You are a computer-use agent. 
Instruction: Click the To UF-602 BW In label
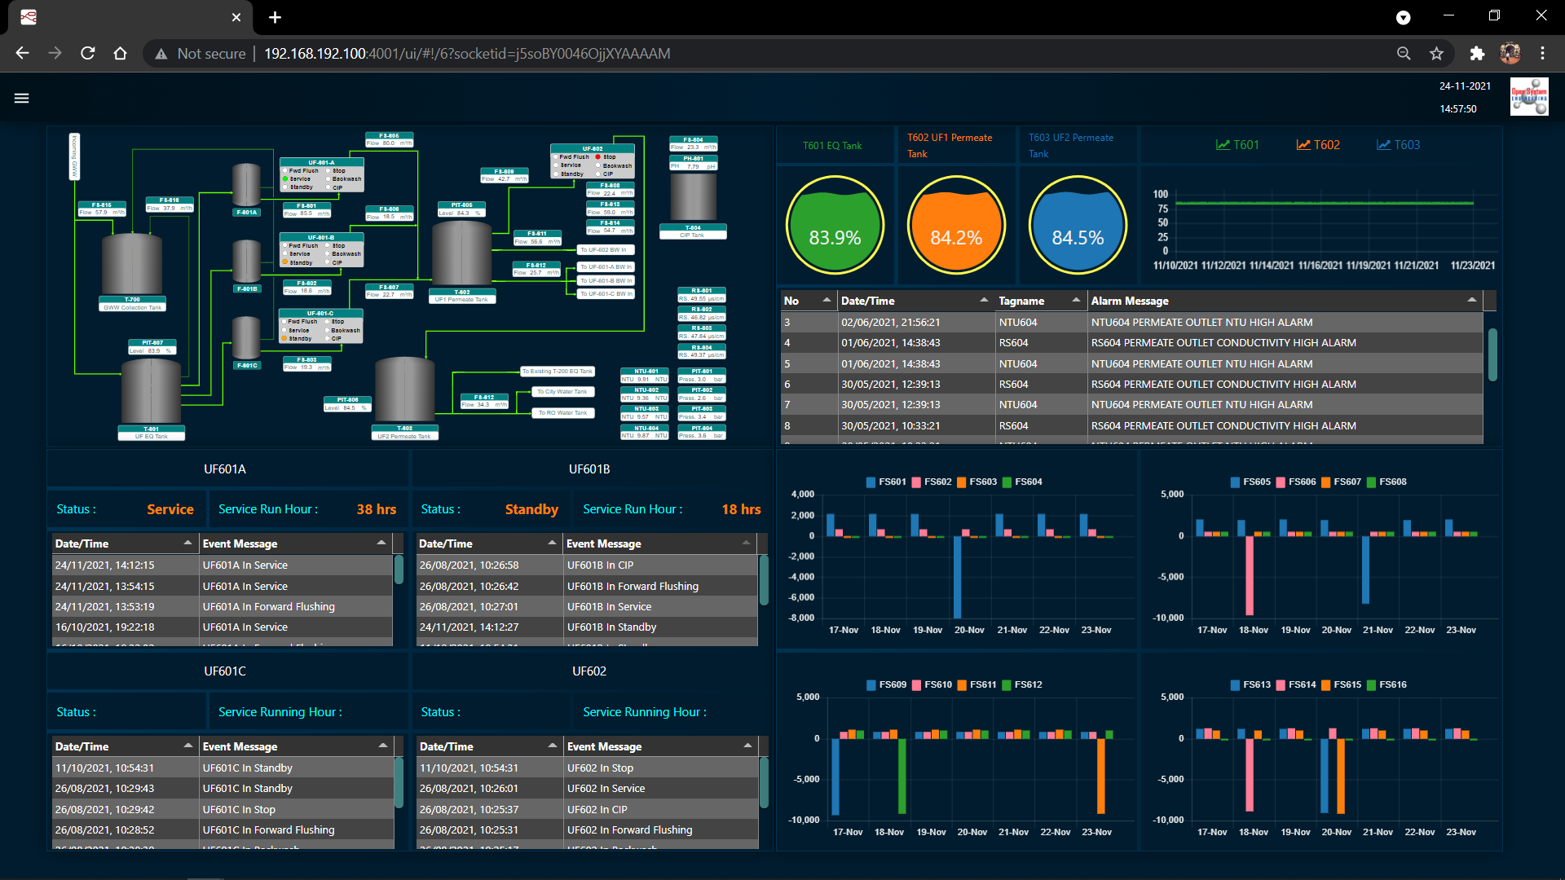[x=604, y=250]
